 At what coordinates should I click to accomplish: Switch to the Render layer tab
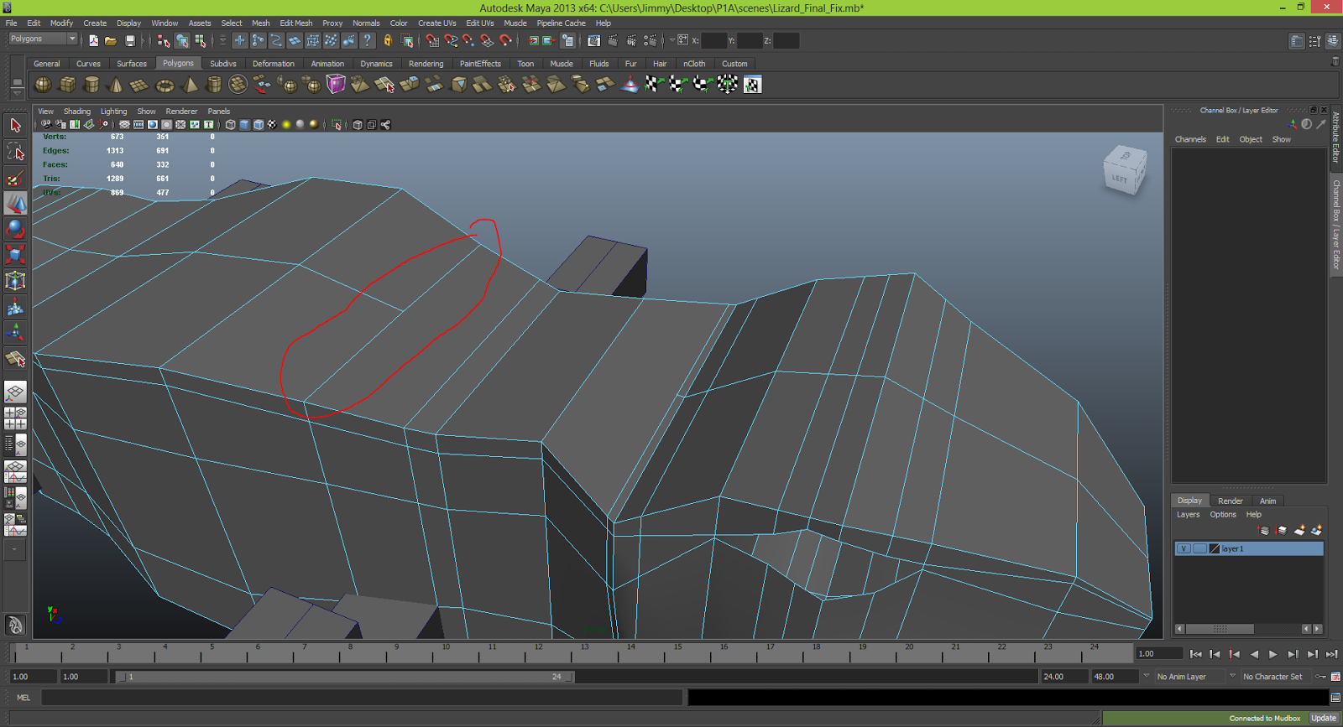point(1230,501)
